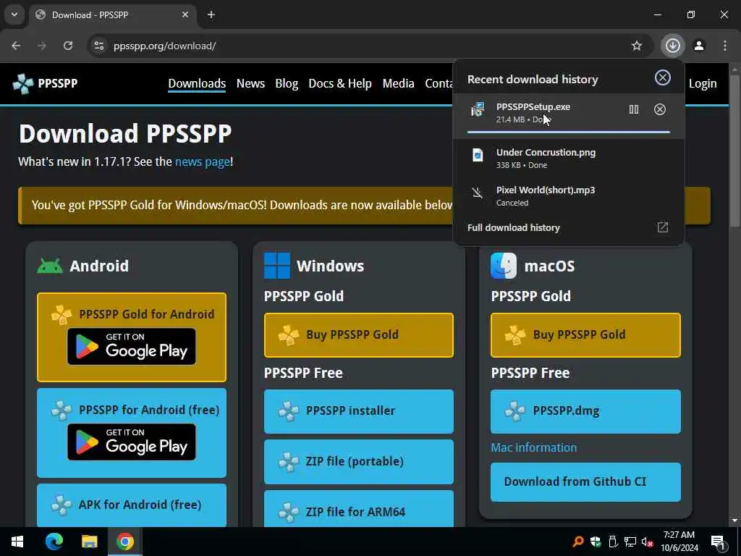Click the canceled Pixel World(short).mp3 icon
This screenshot has width=741, height=556.
coord(478,193)
